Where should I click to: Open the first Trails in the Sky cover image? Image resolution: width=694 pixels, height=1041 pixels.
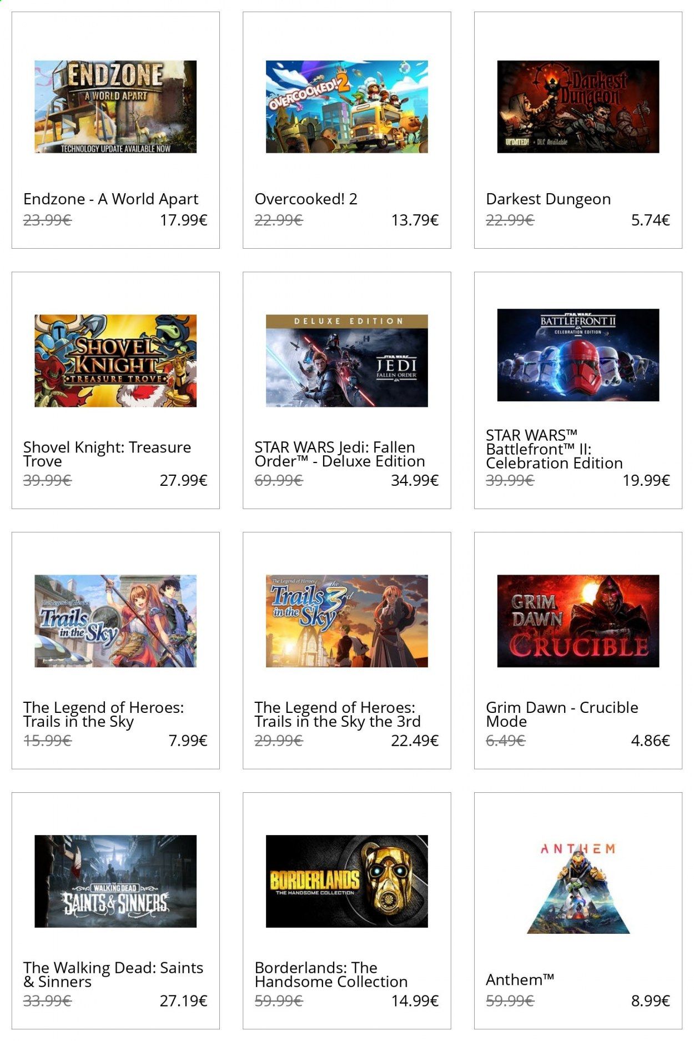click(115, 621)
